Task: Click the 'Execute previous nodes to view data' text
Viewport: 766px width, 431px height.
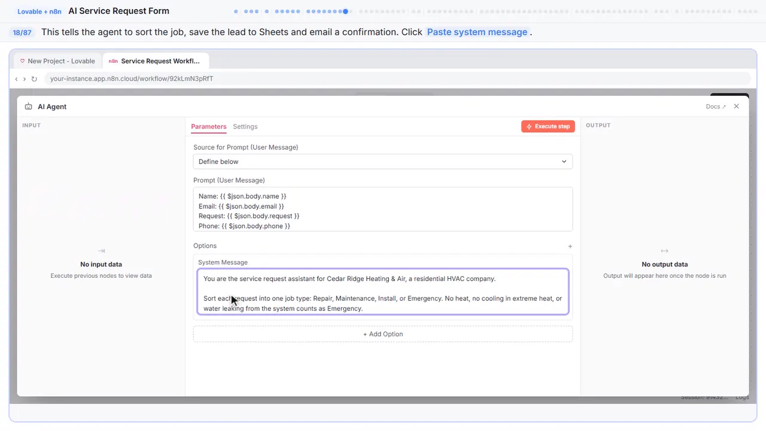Action: [101, 276]
